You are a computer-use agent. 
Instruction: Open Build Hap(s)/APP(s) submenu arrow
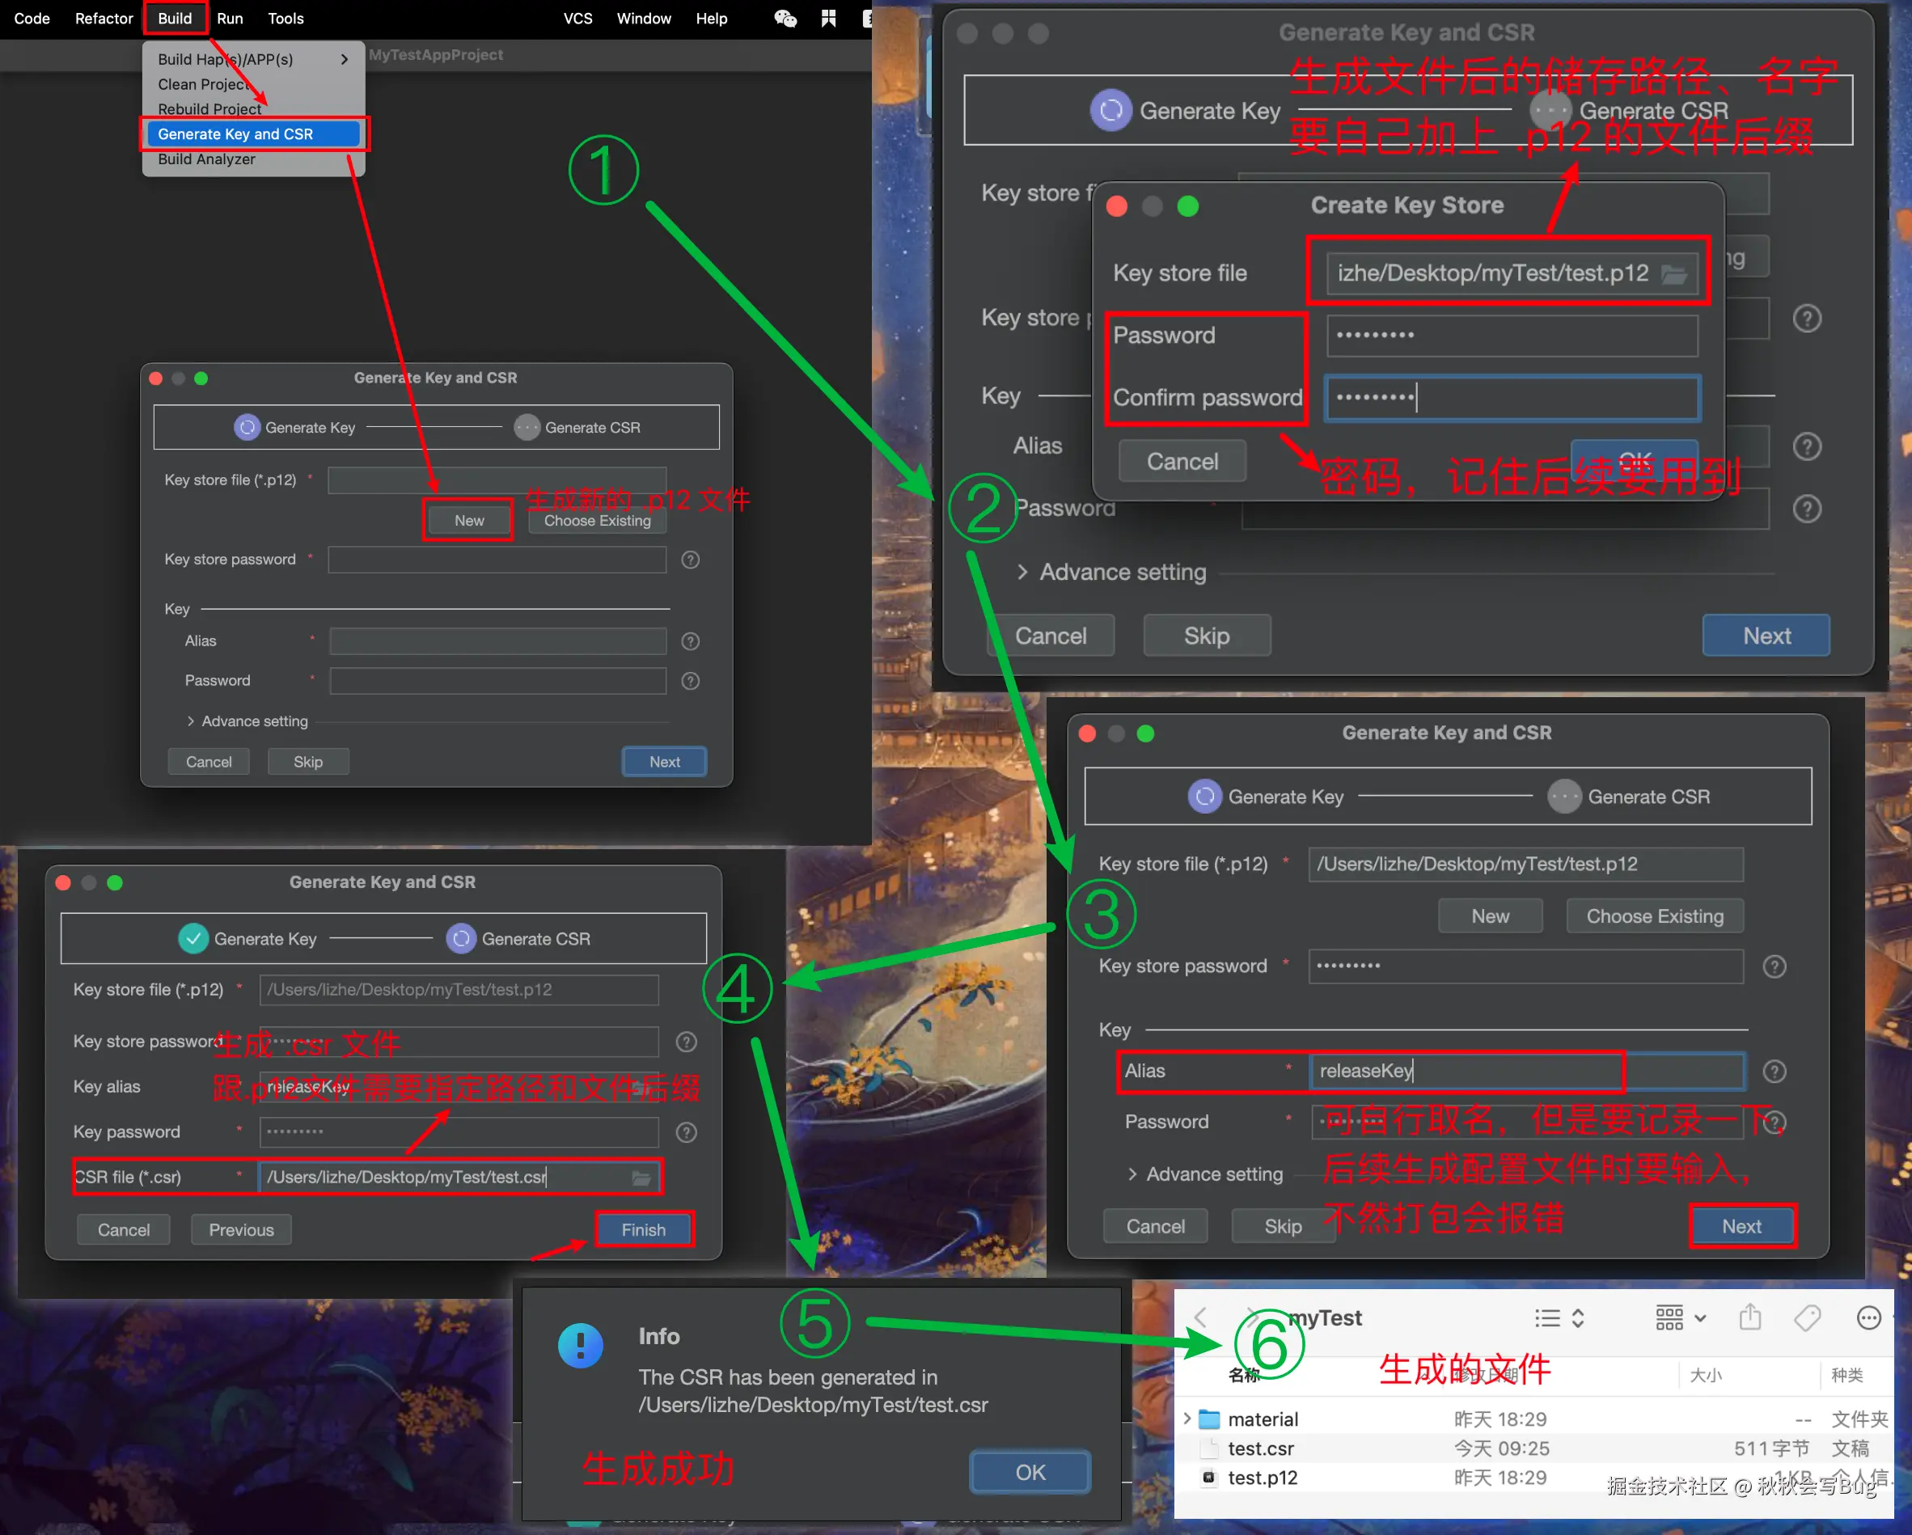(x=344, y=59)
